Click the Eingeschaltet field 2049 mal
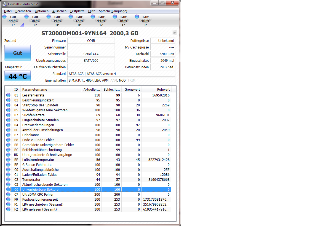The width and height of the screenshot is (315, 226). click(x=163, y=60)
